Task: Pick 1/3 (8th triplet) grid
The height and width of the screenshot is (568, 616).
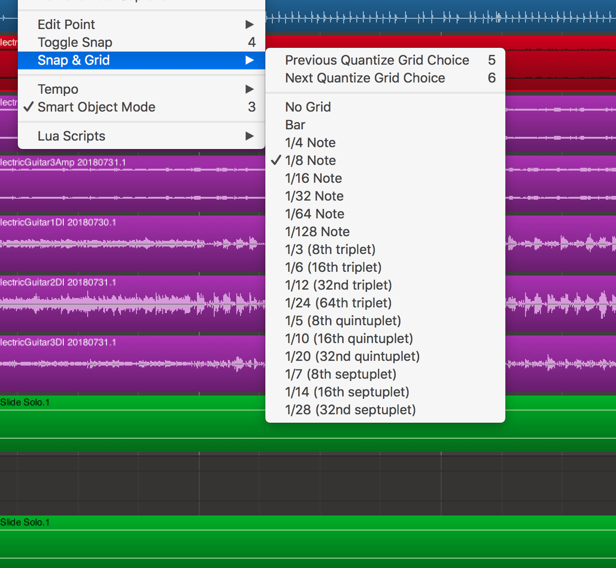Action: coord(330,249)
